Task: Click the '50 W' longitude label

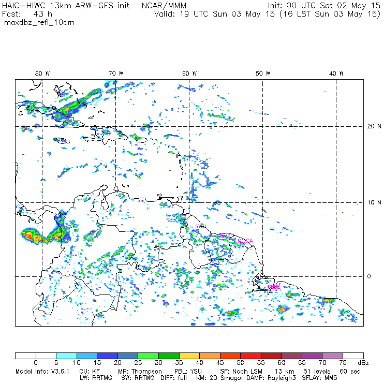Action: point(263,73)
